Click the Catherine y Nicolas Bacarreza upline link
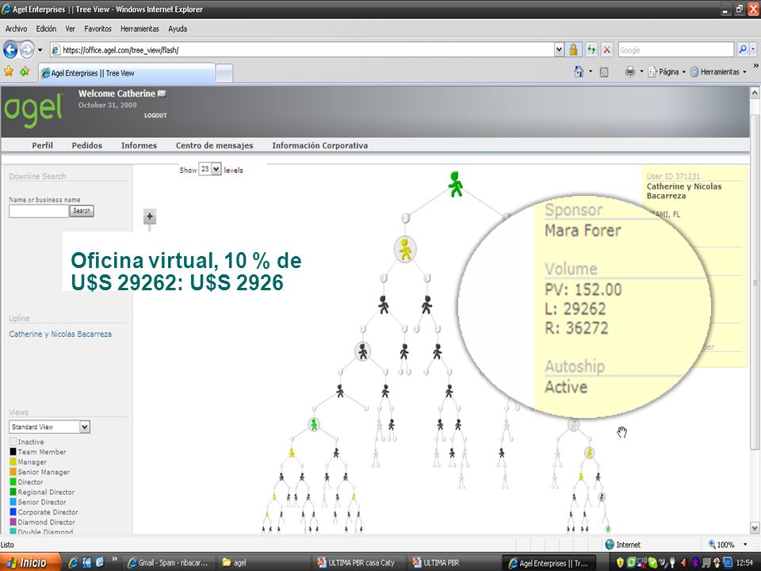Screen dimensions: 761x571 (60, 334)
